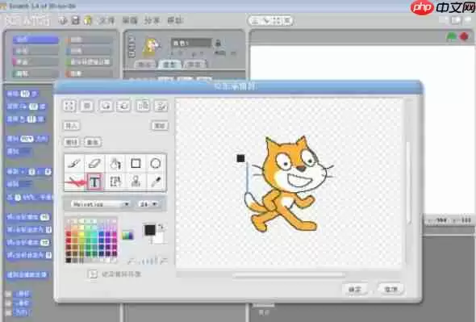The image size is (476, 322).
Task: Click the 重做 Redo button
Action: [93, 142]
